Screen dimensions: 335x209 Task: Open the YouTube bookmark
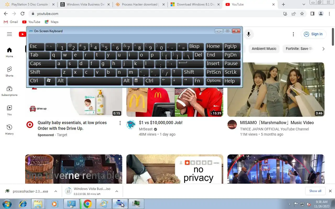click(31, 22)
